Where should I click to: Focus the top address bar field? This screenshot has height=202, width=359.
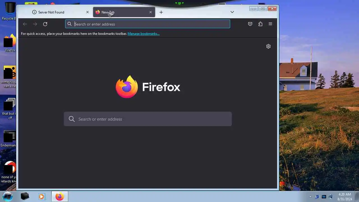click(x=148, y=24)
